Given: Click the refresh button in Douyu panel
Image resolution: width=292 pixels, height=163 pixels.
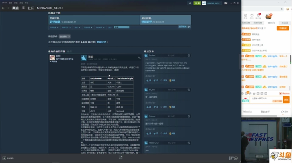Looking at the screenshot, I should coord(284,112).
